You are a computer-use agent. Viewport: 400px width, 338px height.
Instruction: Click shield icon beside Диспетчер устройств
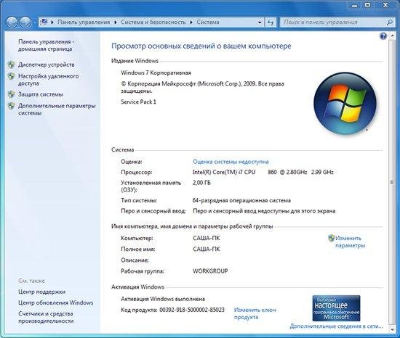coord(11,65)
